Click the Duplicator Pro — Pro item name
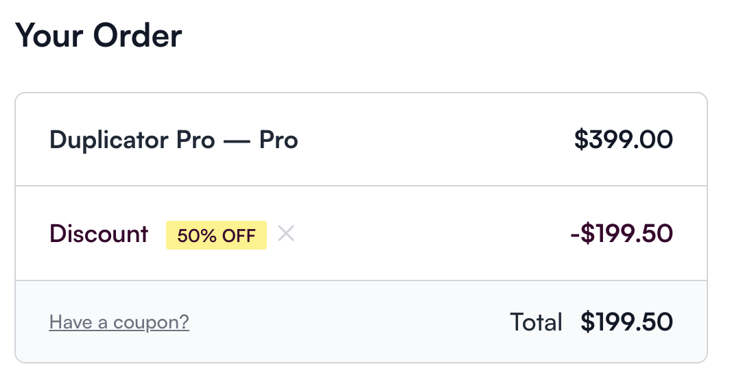 coord(174,140)
